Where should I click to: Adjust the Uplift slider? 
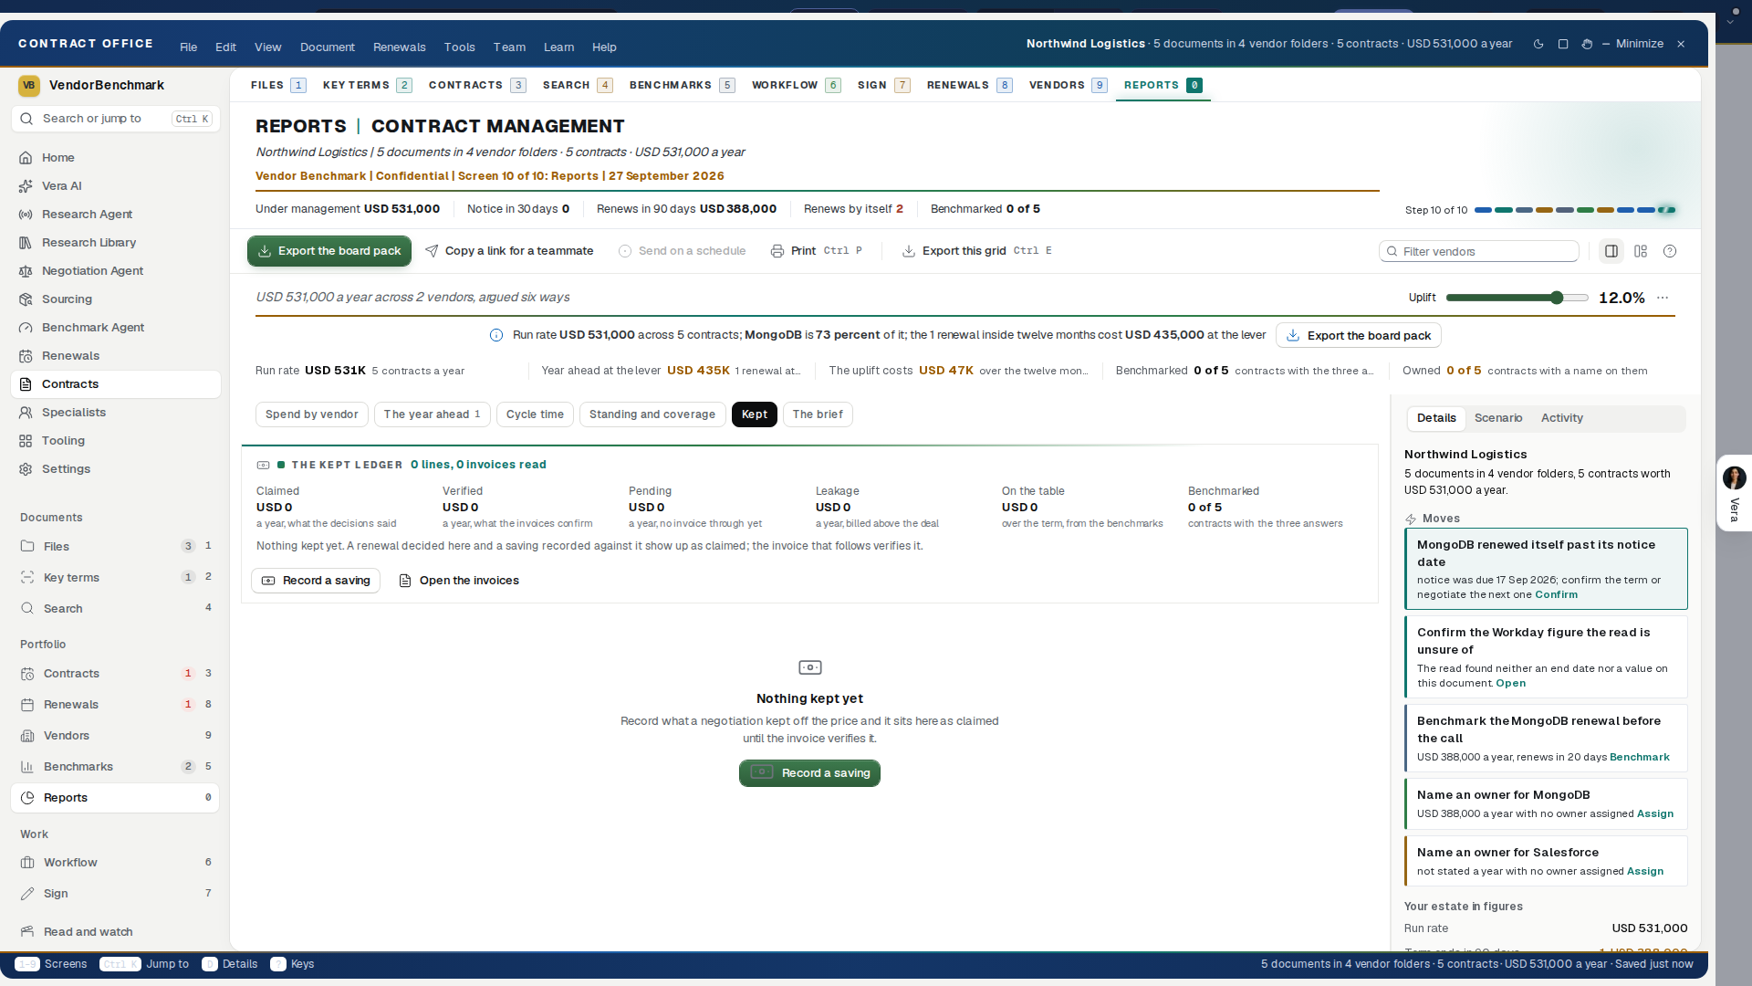coord(1517,298)
